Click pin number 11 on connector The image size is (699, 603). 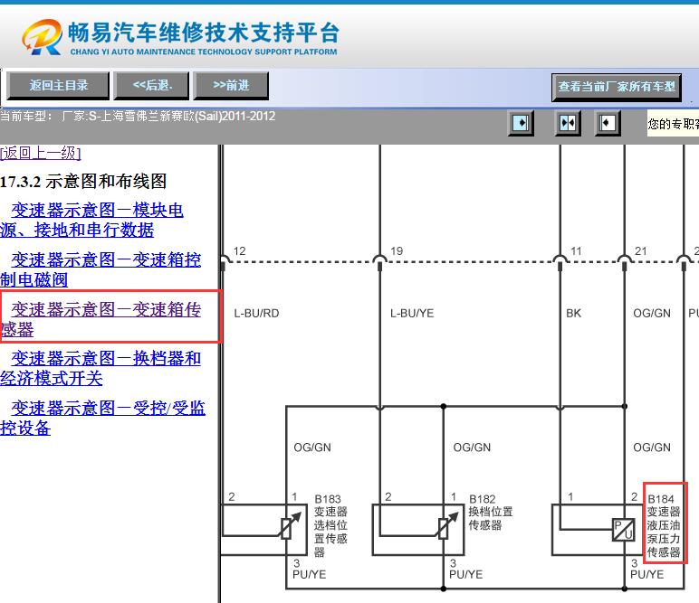[x=576, y=251]
